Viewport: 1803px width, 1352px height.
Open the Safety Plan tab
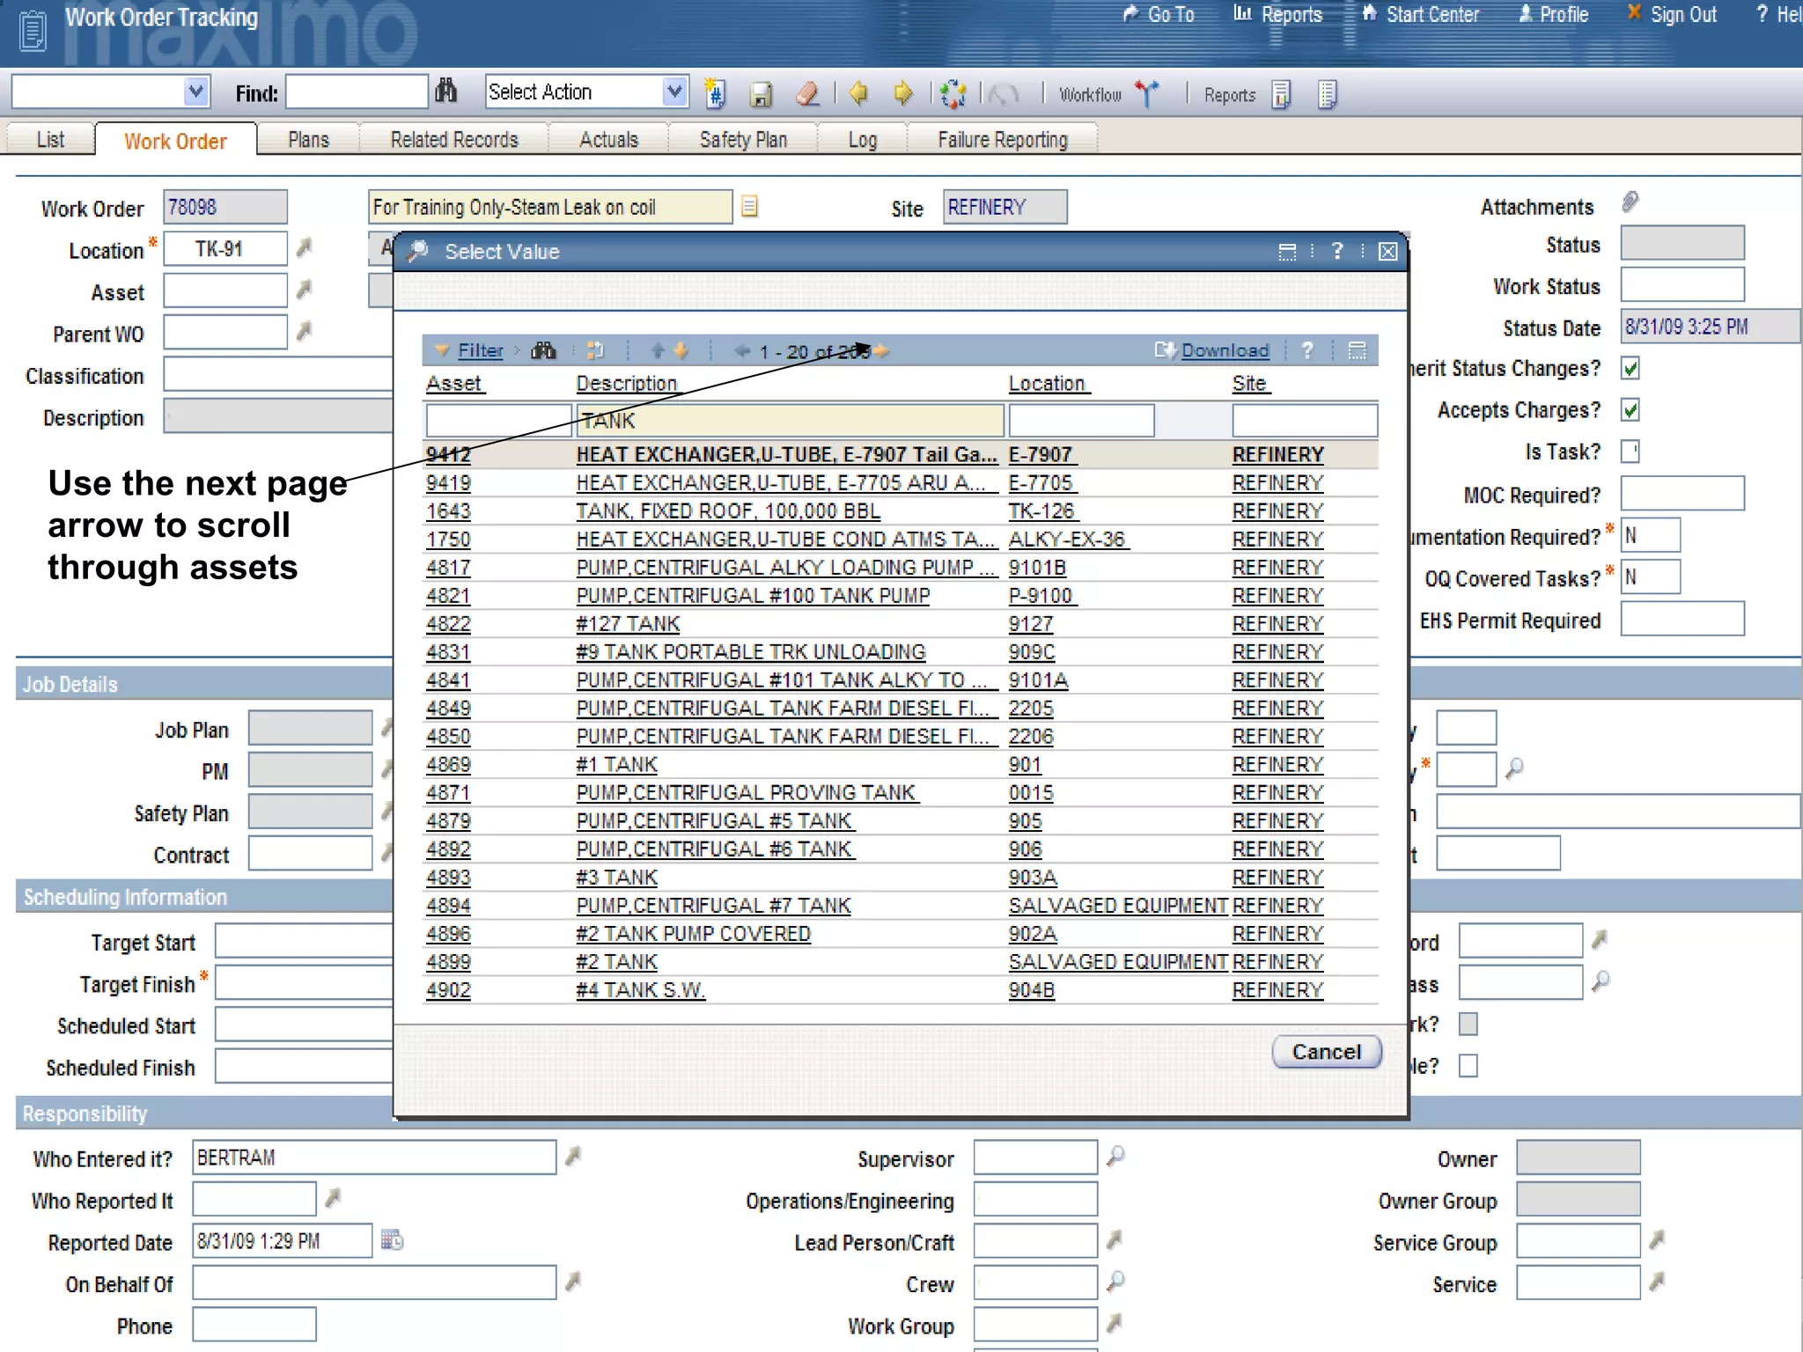coord(743,140)
